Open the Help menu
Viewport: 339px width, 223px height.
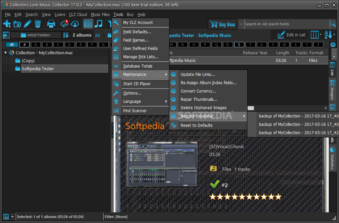click(x=141, y=15)
